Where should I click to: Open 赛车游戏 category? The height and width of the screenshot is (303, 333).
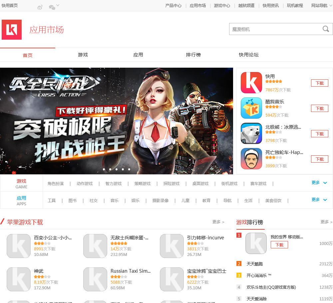click(258, 184)
